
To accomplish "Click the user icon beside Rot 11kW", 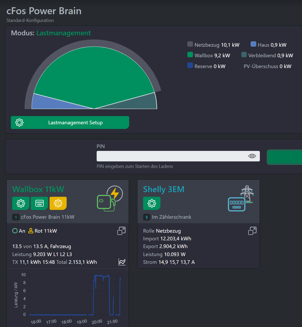I will tap(31, 231).
